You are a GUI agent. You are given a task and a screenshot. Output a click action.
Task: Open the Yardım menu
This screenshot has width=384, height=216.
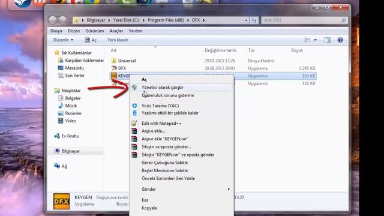[x=136, y=31]
